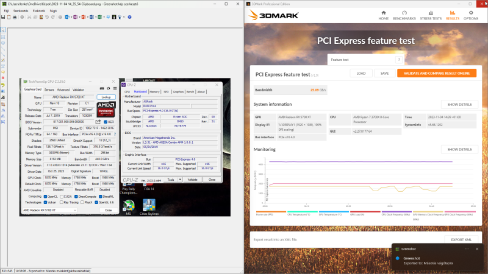Open external command dropdown arrow in Greenshot
Viewport: 488px width, 274px height.
click(x=124, y=17)
